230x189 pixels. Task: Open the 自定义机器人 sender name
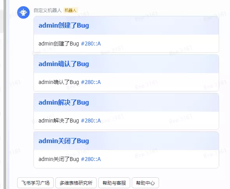point(48,10)
